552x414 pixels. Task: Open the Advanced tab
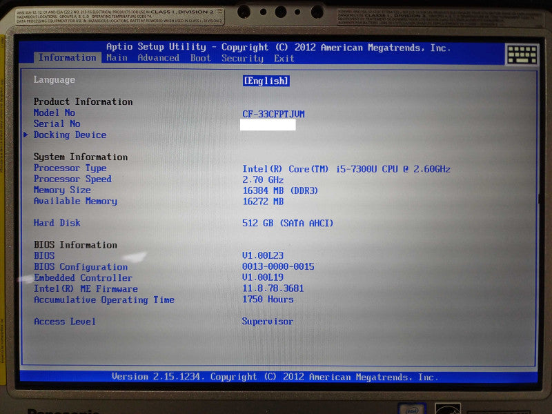coord(159,58)
